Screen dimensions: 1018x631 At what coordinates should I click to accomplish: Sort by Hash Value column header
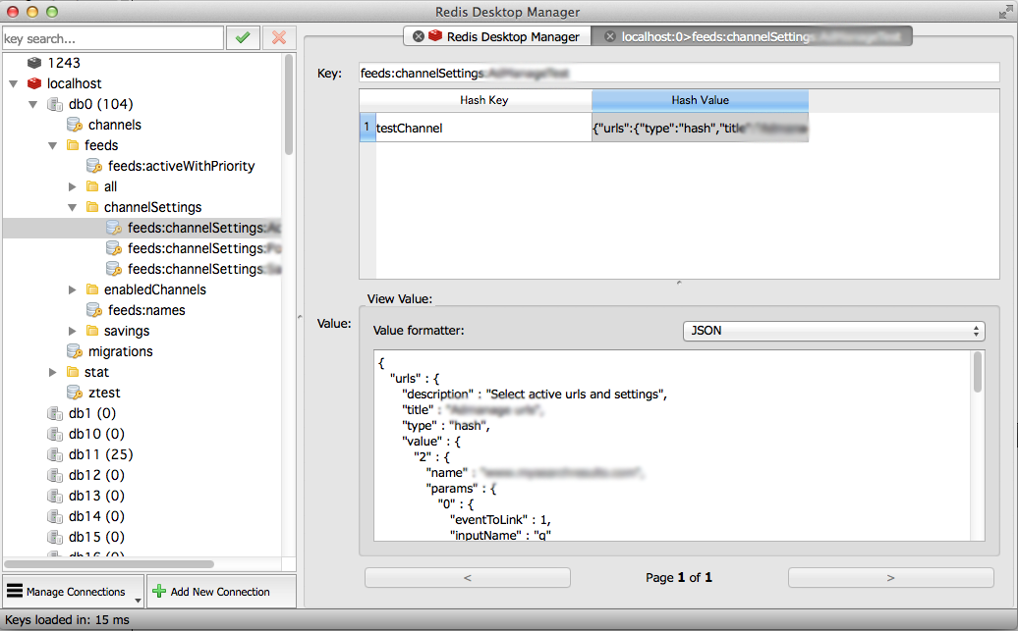pos(700,100)
